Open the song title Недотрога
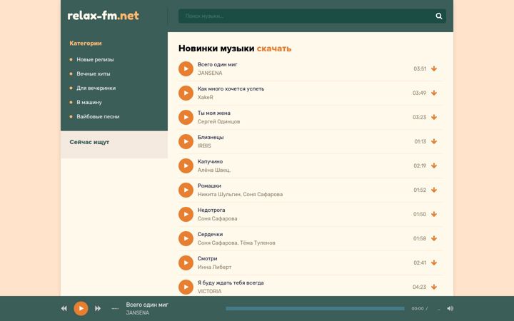 [x=211, y=210]
